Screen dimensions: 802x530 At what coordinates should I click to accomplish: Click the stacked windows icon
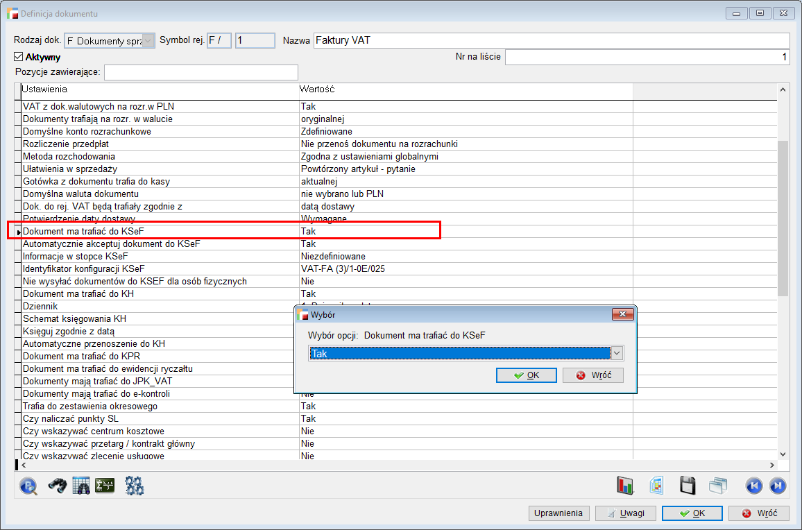pyautogui.click(x=717, y=486)
